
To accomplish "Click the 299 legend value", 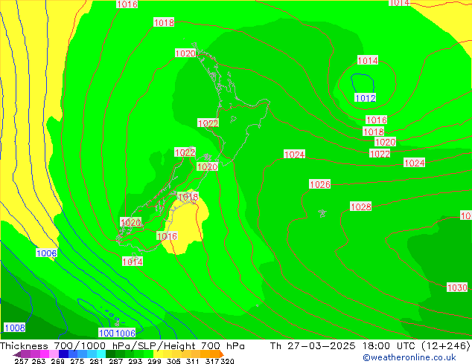I will pos(154,361).
